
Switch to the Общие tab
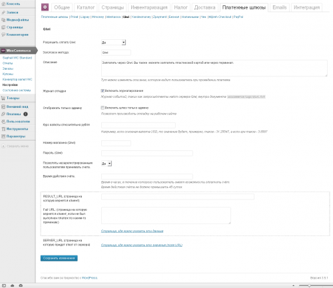(x=62, y=7)
